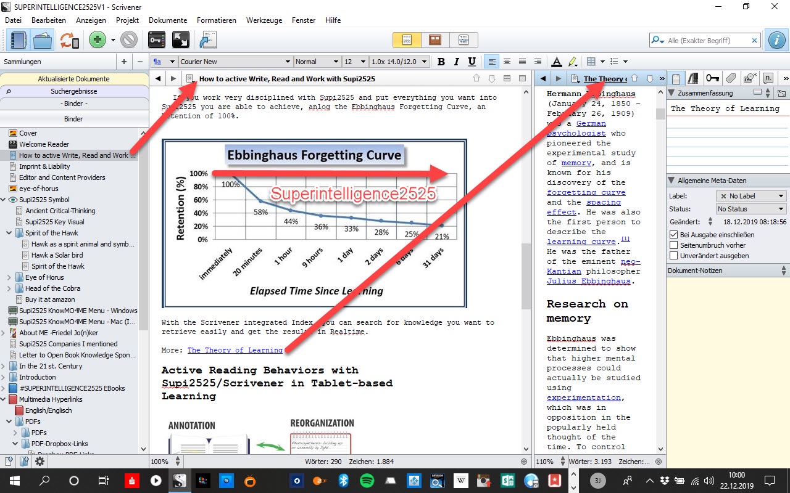This screenshot has height=493, width=790.
Task: Open the Status dropdown showing No Status
Action: pos(750,209)
